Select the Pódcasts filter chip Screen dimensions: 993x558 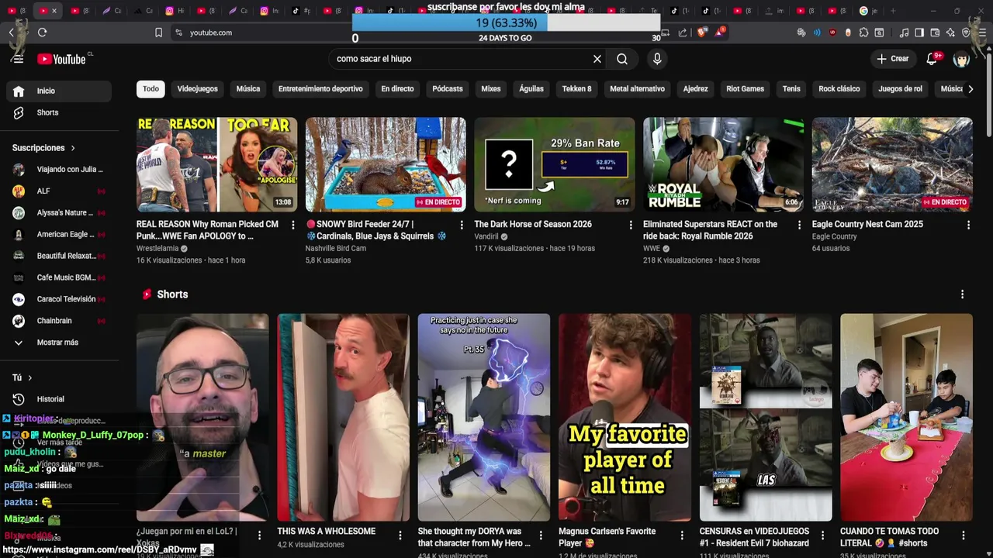point(448,89)
